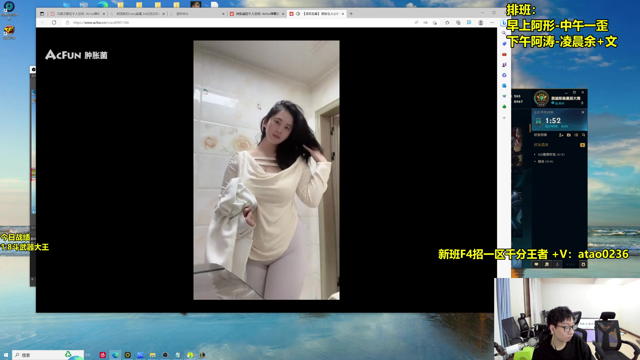Toggle the notifications bell in League client

pos(582,103)
